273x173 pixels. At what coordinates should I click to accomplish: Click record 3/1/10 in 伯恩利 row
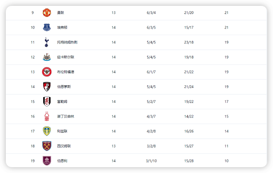pos(151,161)
